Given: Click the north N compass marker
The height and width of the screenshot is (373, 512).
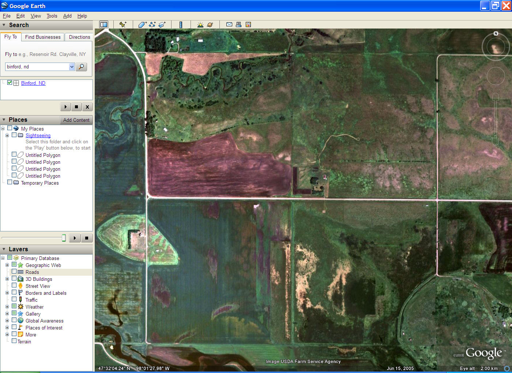Looking at the screenshot, I should (x=496, y=33).
